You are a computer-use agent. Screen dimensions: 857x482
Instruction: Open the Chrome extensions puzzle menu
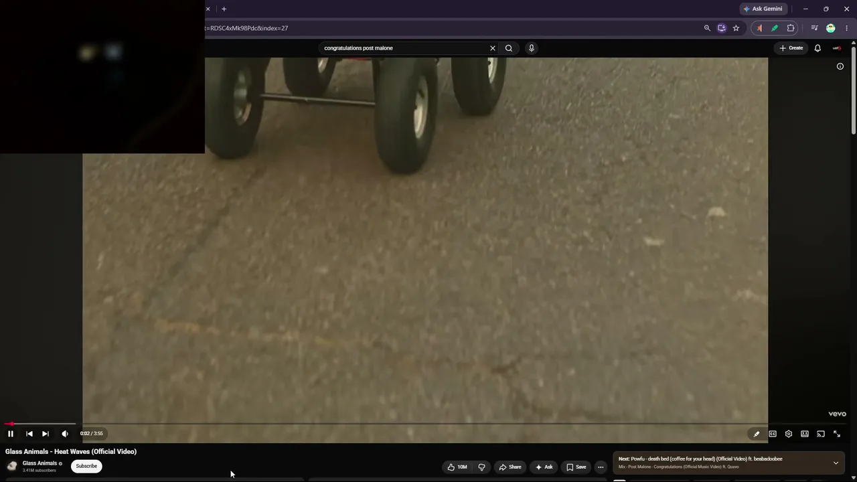pyautogui.click(x=791, y=28)
